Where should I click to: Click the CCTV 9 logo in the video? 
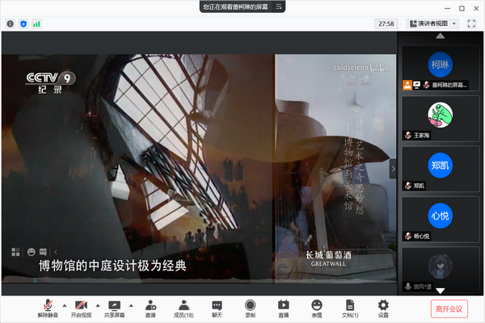point(50,82)
